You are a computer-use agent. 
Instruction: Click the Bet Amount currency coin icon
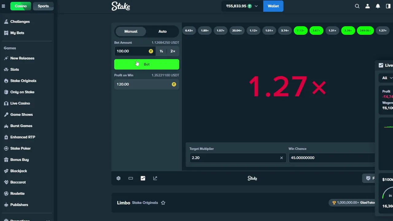[x=151, y=51]
